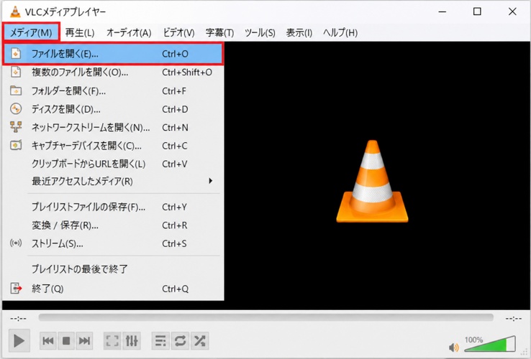The height and width of the screenshot is (359, 531).
Task: Open the 字幕(T) menu
Action: (x=219, y=33)
